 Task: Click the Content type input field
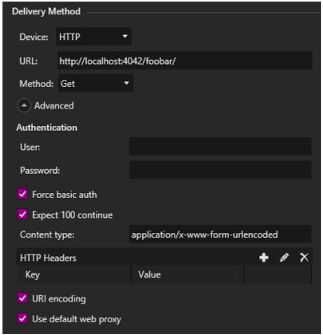pyautogui.click(x=220, y=234)
